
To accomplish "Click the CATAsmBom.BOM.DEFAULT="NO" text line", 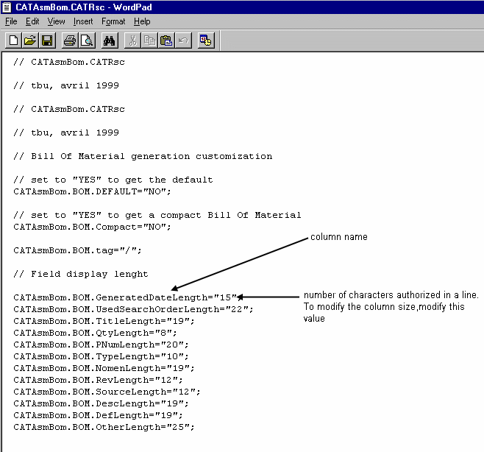I will coord(92,191).
